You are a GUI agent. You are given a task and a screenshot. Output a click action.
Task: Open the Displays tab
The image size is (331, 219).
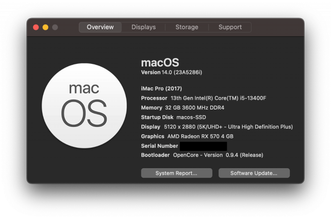coord(144,27)
